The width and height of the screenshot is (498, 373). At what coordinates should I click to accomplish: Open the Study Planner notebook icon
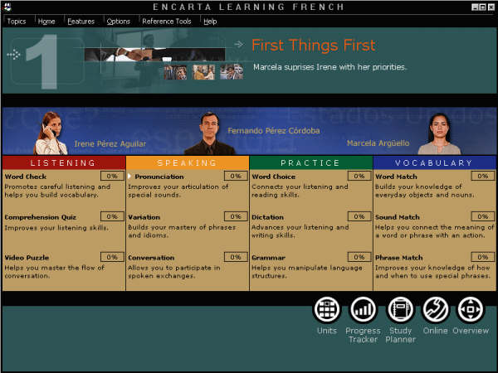400,309
